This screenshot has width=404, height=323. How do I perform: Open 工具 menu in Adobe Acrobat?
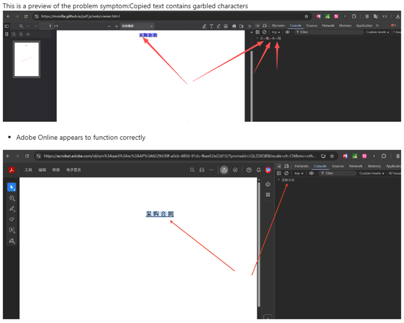tap(28, 170)
